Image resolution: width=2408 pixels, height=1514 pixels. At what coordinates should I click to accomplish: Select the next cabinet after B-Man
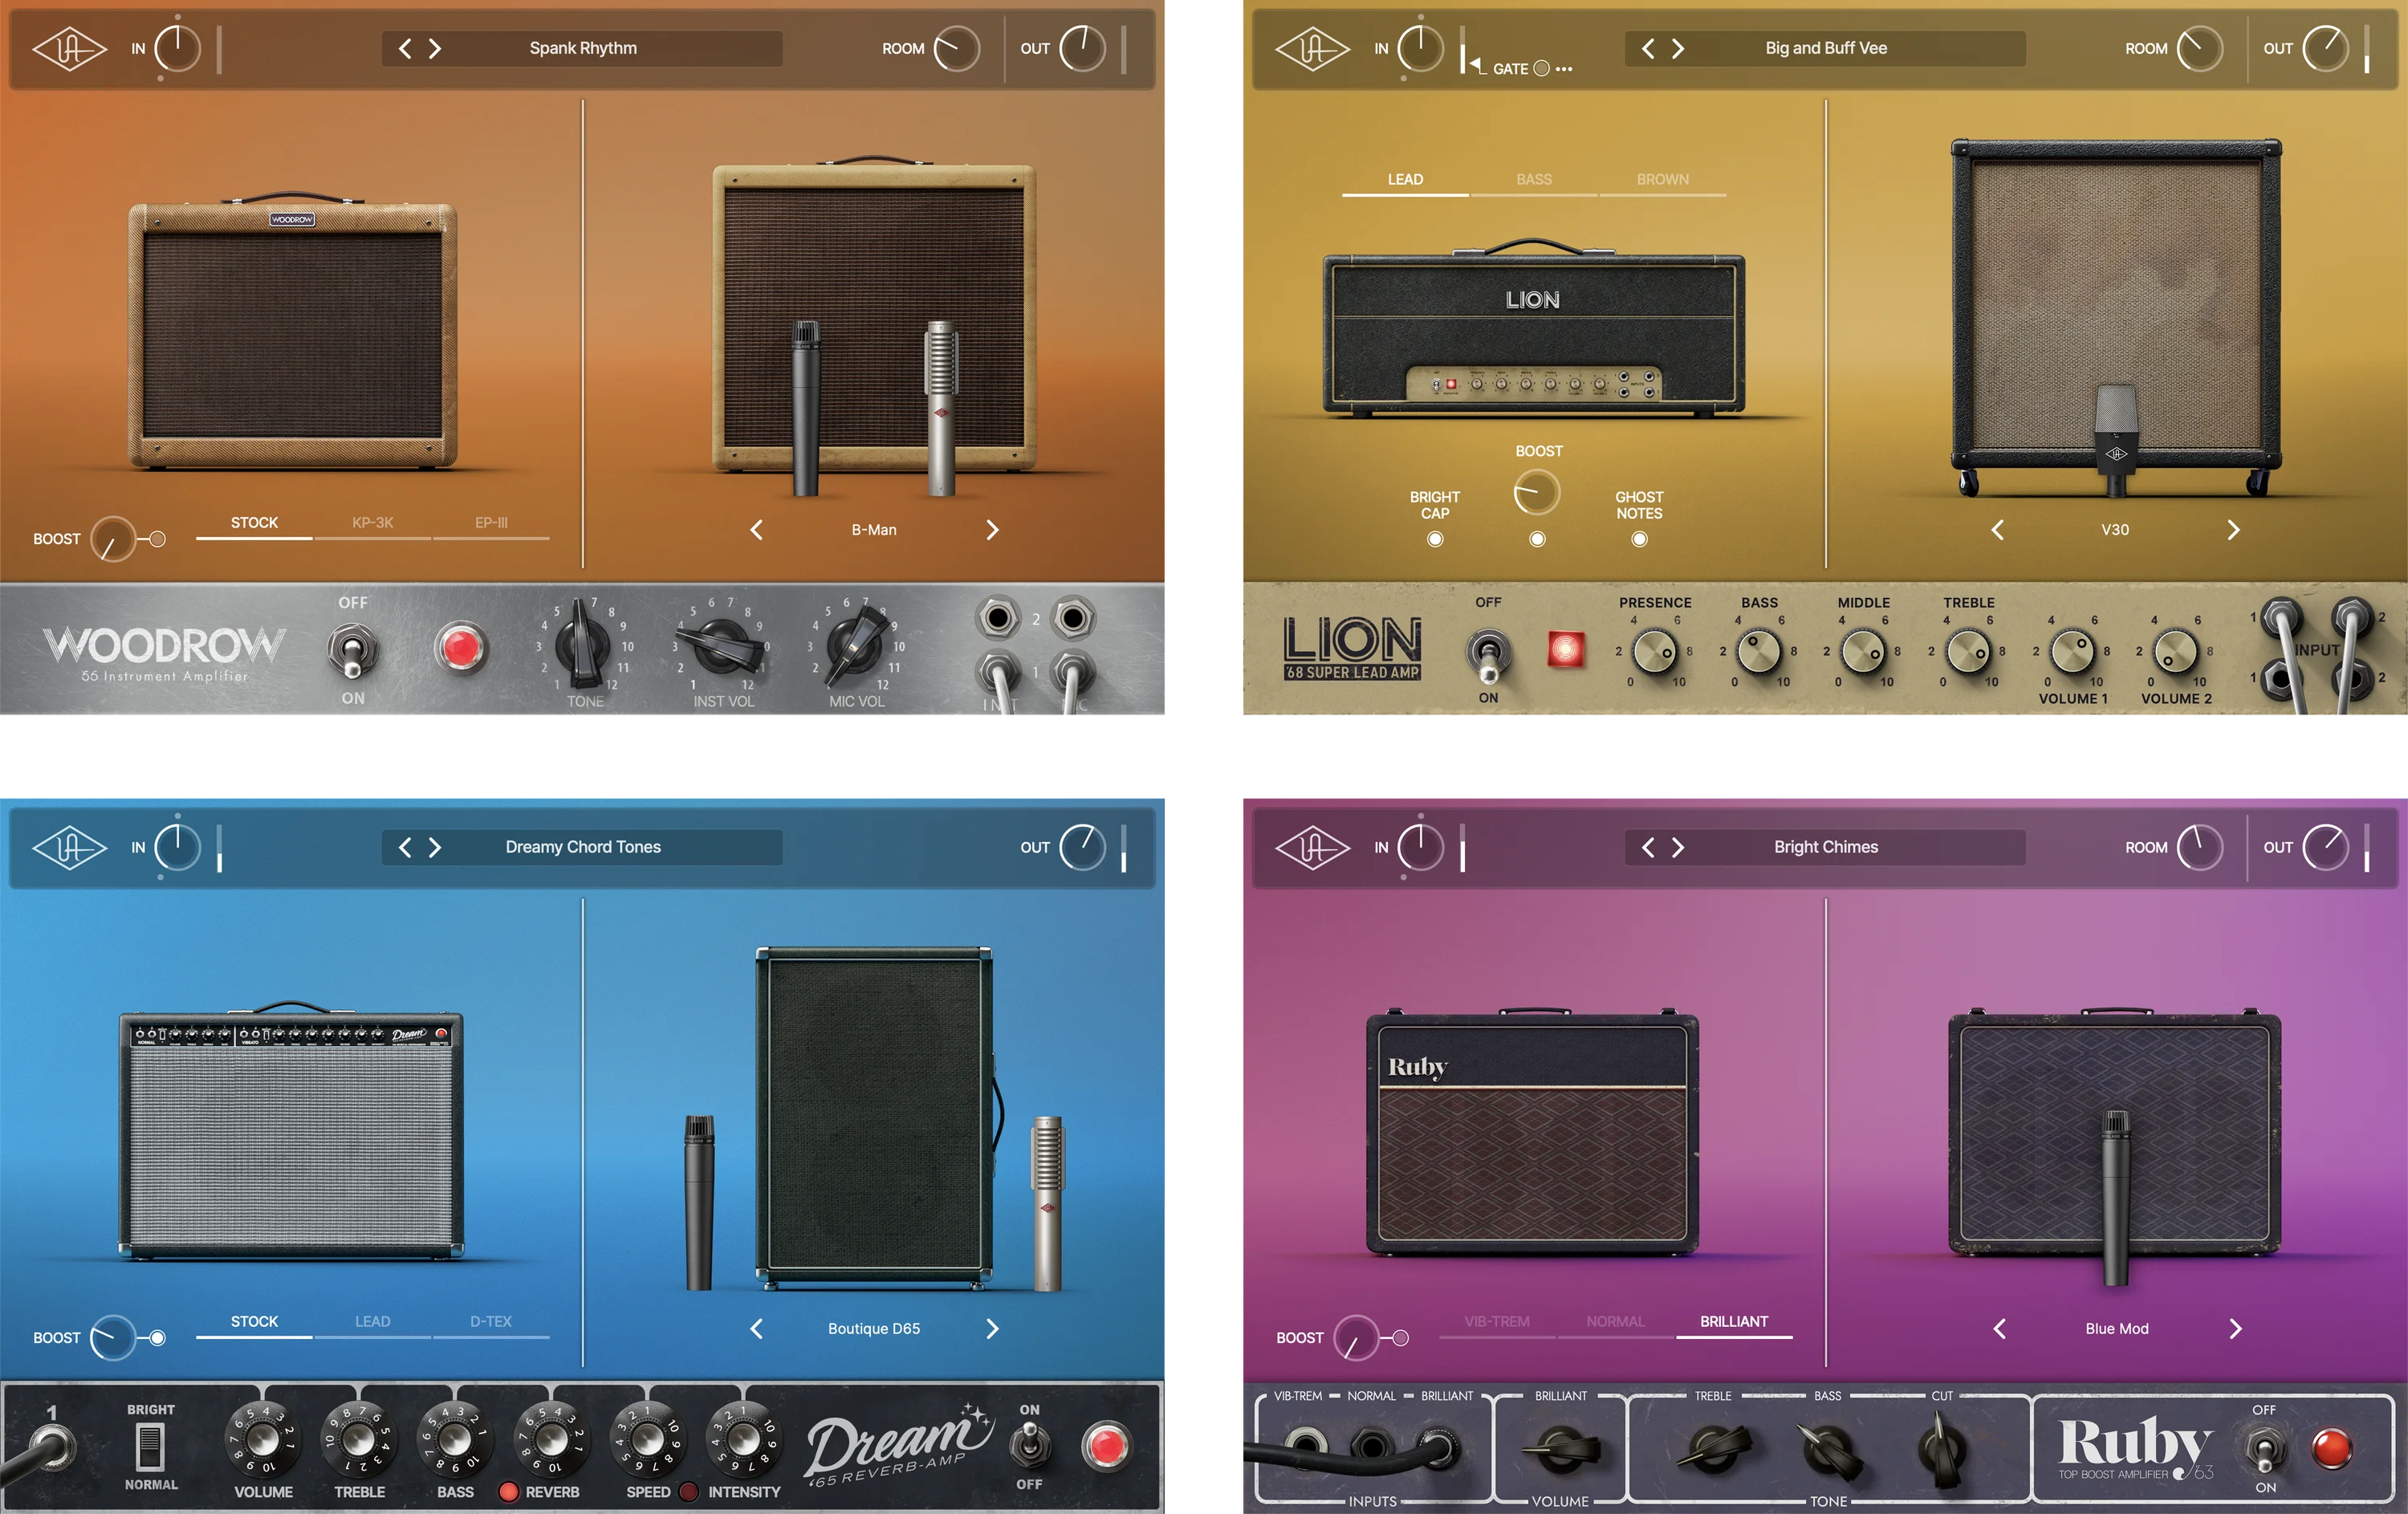point(992,530)
